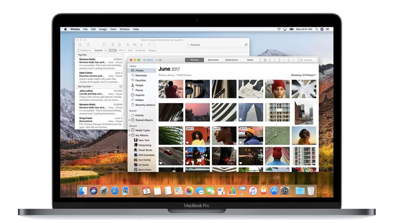This screenshot has height=223, width=396.
Task: Expand the Media Types album group
Action: pos(129,130)
